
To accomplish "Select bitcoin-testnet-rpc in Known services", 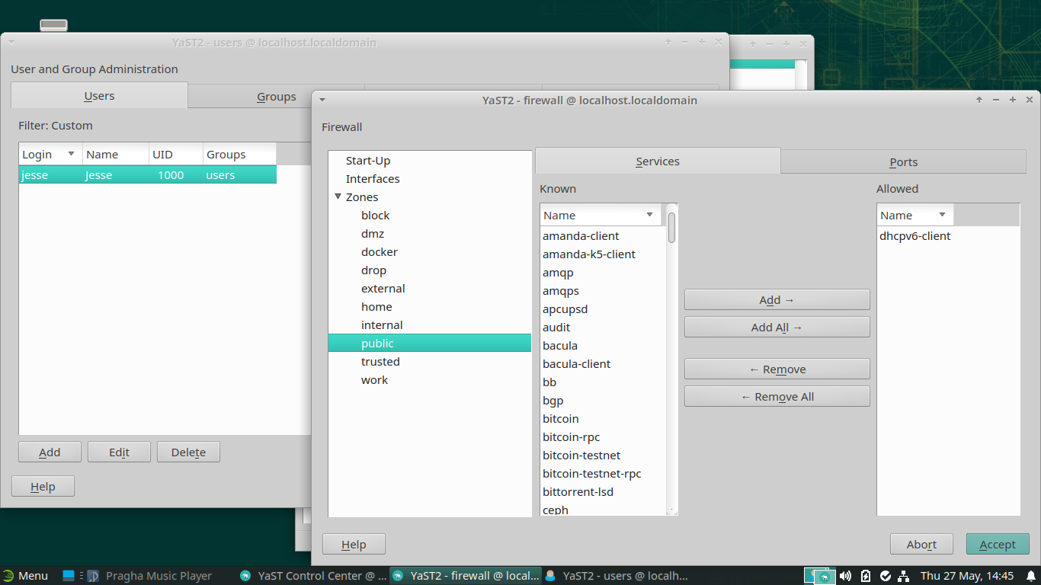I will point(592,473).
